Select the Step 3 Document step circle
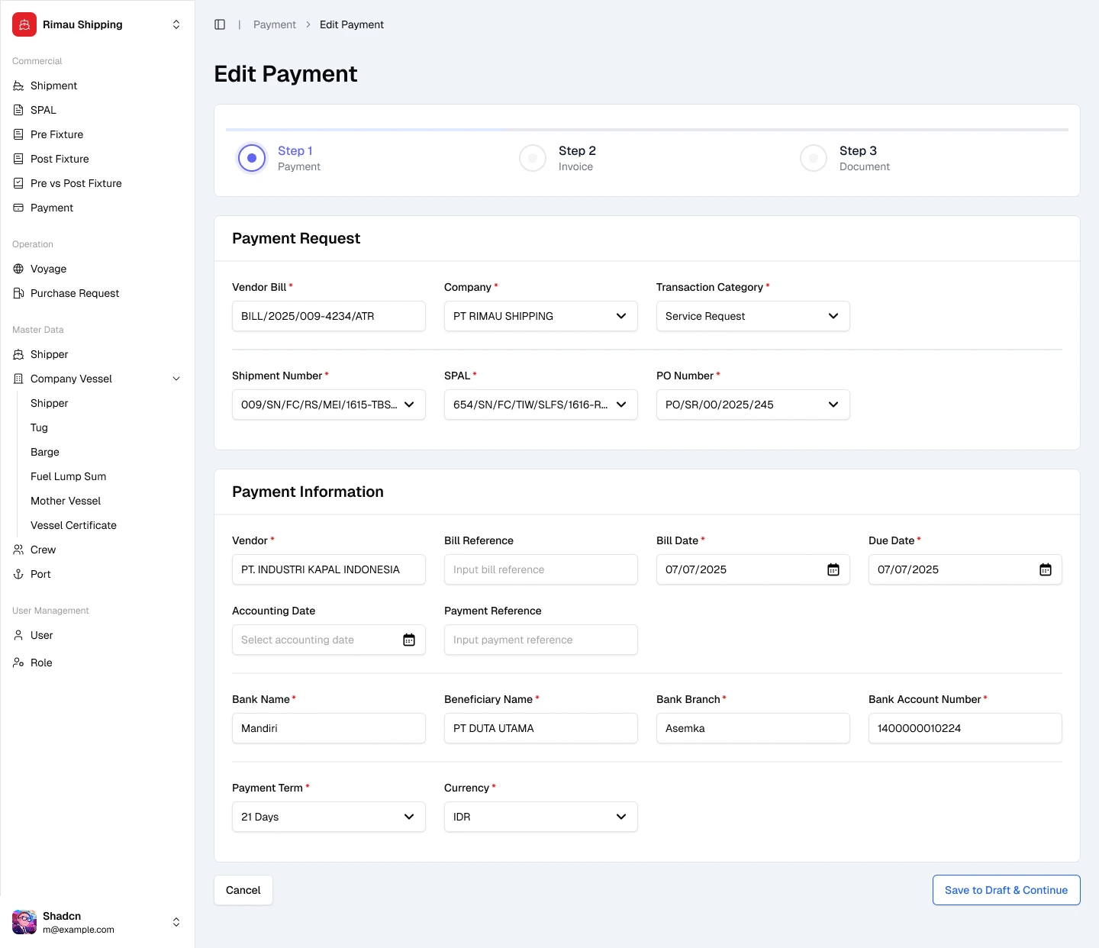The width and height of the screenshot is (1099, 948). click(814, 158)
